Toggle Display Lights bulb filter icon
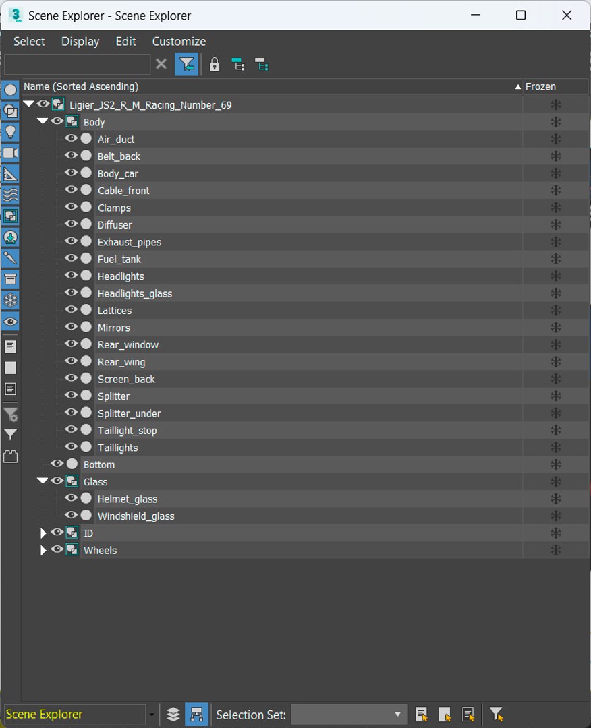The image size is (591, 728). 10,132
